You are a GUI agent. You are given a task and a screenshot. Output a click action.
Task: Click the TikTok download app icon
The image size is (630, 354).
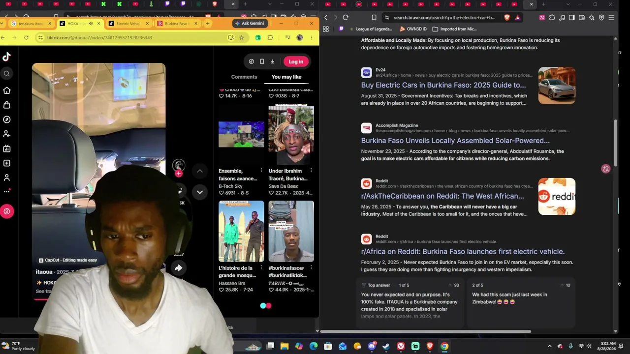point(272,61)
